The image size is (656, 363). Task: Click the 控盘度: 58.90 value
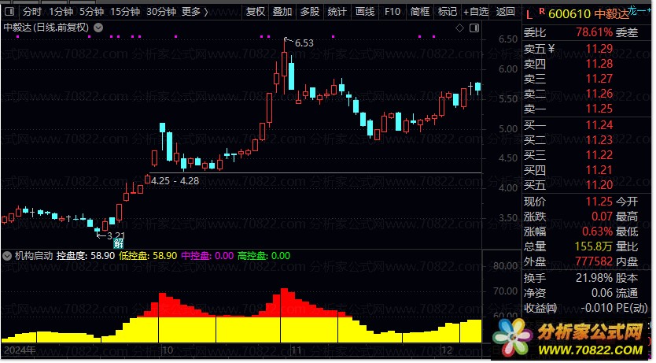(x=86, y=256)
